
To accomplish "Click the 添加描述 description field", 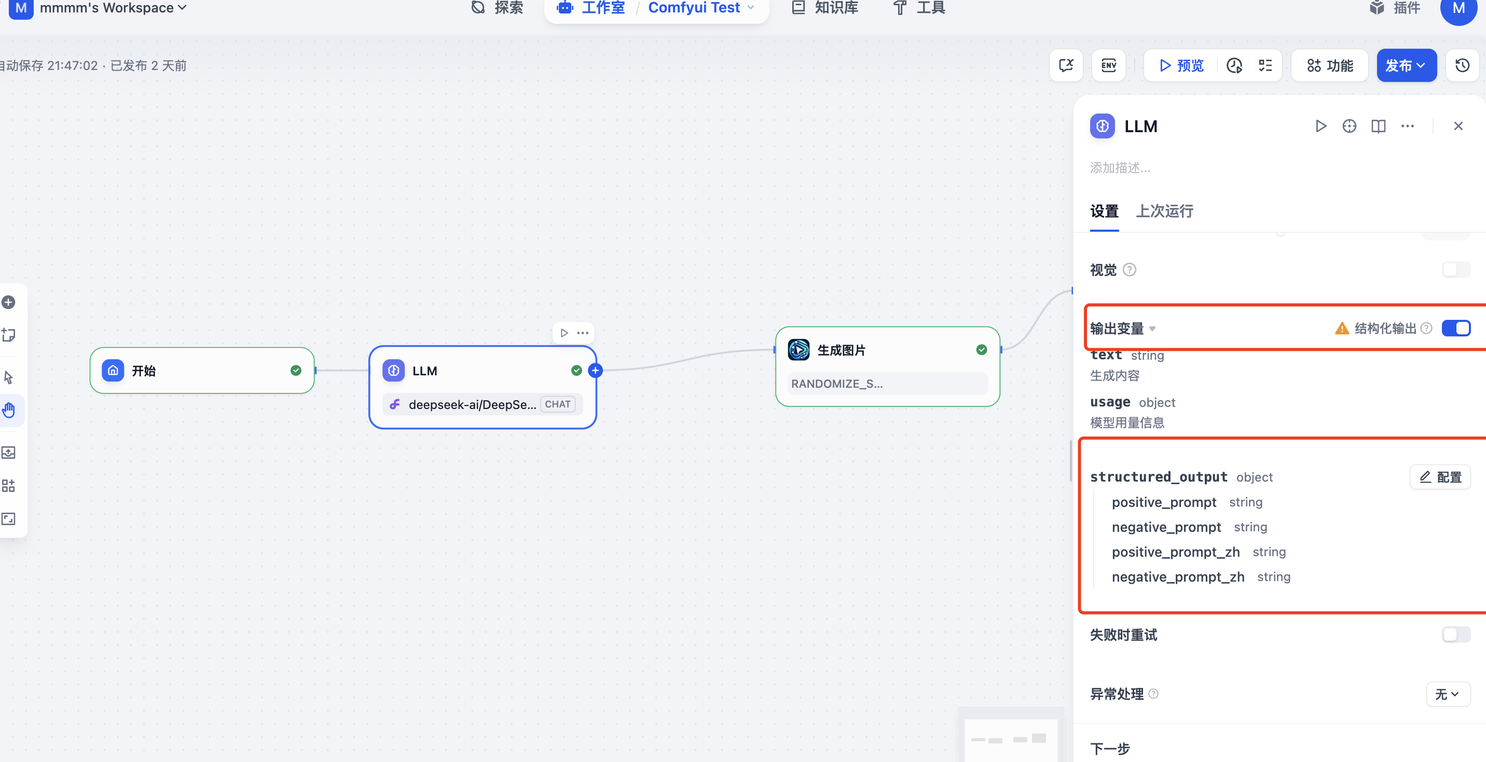I will [x=1120, y=168].
